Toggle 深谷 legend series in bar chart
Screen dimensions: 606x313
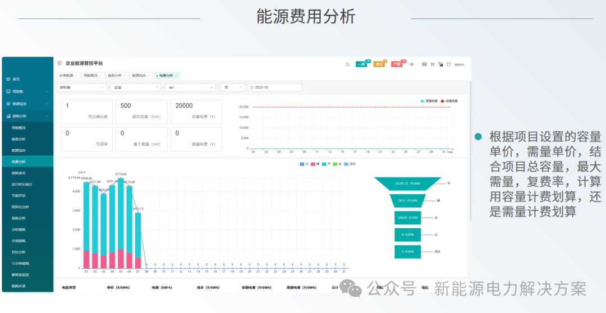point(350,164)
